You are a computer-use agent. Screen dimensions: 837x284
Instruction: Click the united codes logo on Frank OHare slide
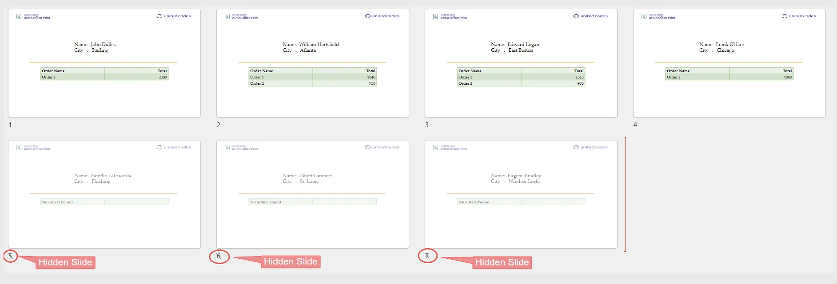[799, 16]
